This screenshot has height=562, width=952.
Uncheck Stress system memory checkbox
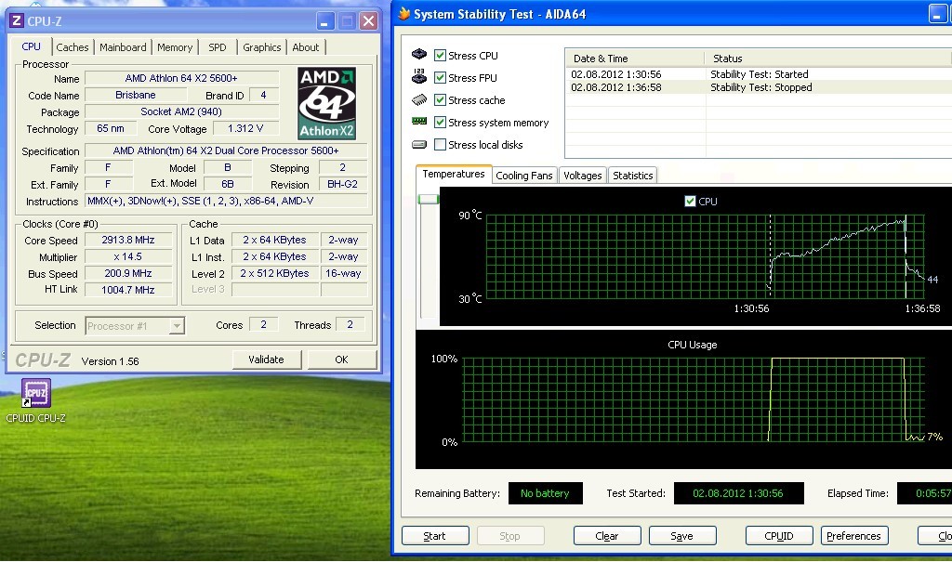[440, 122]
